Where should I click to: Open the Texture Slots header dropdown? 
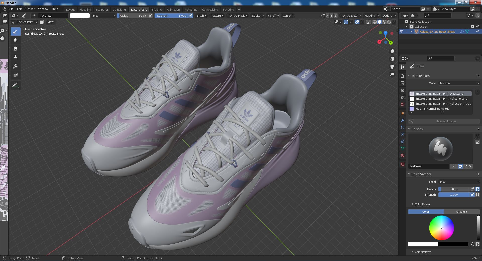click(351, 16)
